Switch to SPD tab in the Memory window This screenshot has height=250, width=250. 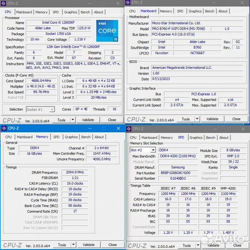pyautogui.click(x=56, y=137)
